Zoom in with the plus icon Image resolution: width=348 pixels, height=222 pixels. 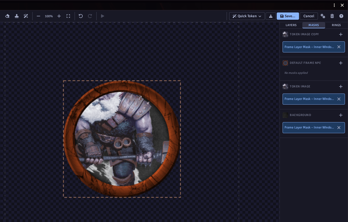click(x=59, y=16)
